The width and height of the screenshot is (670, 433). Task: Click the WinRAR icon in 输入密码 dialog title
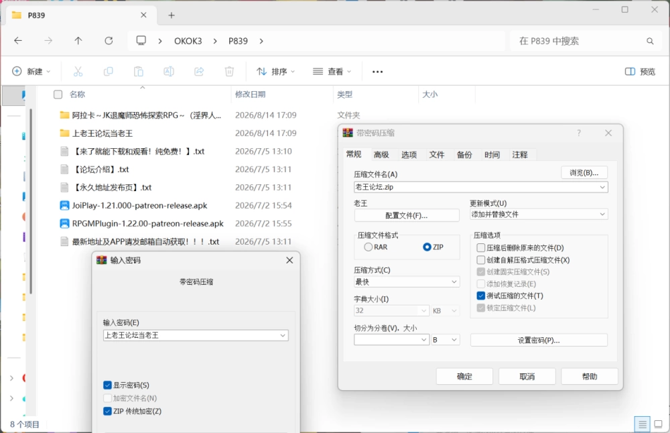click(x=101, y=260)
